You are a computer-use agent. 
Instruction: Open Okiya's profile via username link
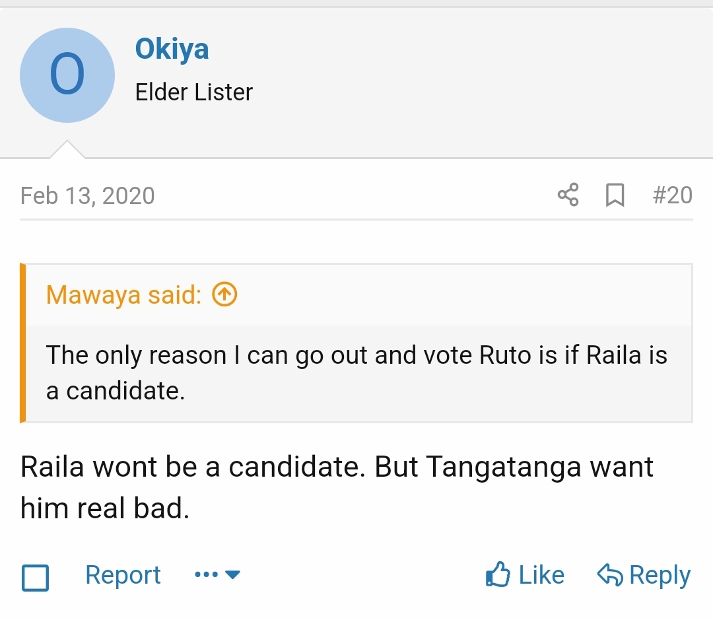tap(172, 49)
